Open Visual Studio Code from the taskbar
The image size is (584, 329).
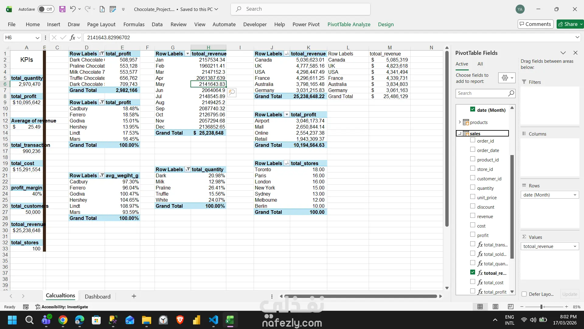click(214, 320)
